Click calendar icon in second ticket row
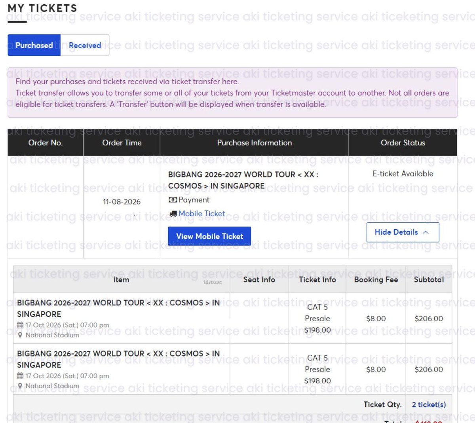Viewport: 475px width, 423px height. coord(20,376)
